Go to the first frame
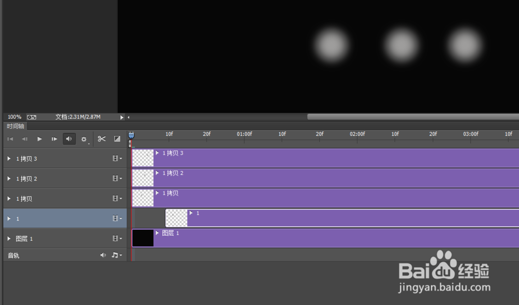 [10, 139]
